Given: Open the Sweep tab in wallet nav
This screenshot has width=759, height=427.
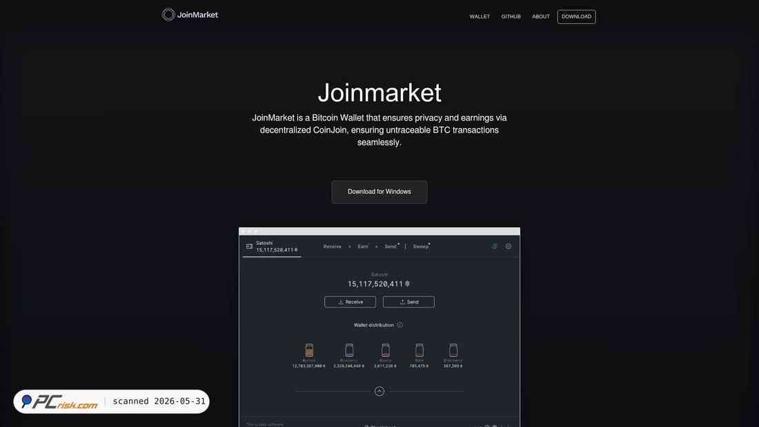Looking at the screenshot, I should 420,246.
